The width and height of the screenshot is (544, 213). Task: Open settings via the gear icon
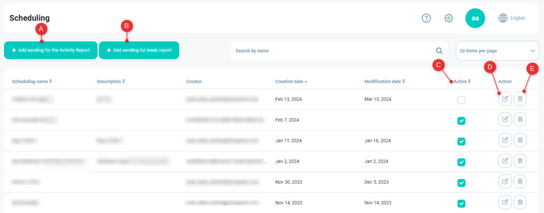click(x=448, y=18)
